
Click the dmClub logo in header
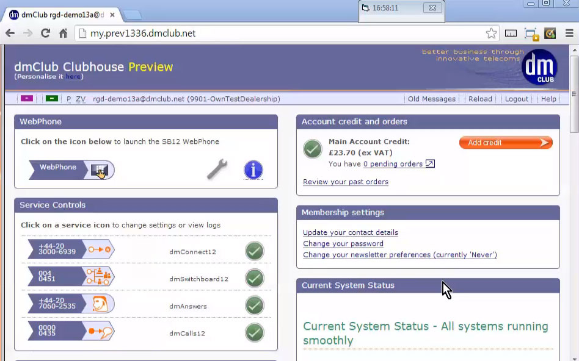pyautogui.click(x=539, y=66)
